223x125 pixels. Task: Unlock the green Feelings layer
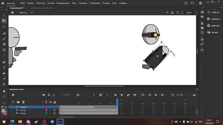(54, 113)
